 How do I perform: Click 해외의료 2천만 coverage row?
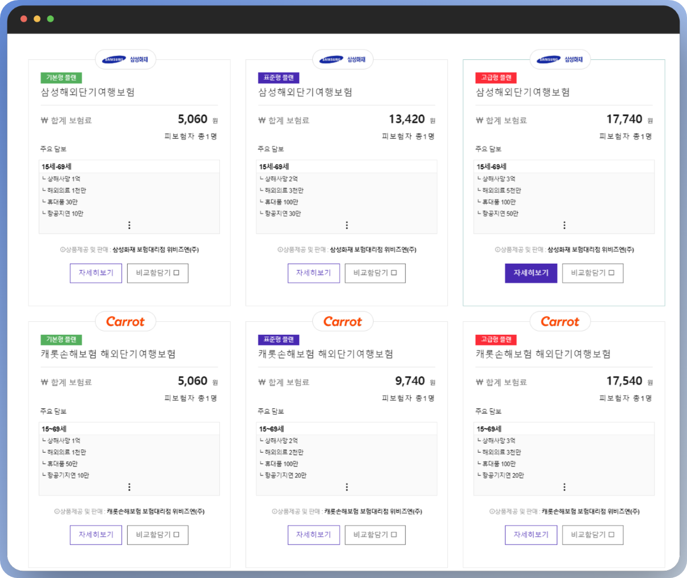[x=281, y=453]
